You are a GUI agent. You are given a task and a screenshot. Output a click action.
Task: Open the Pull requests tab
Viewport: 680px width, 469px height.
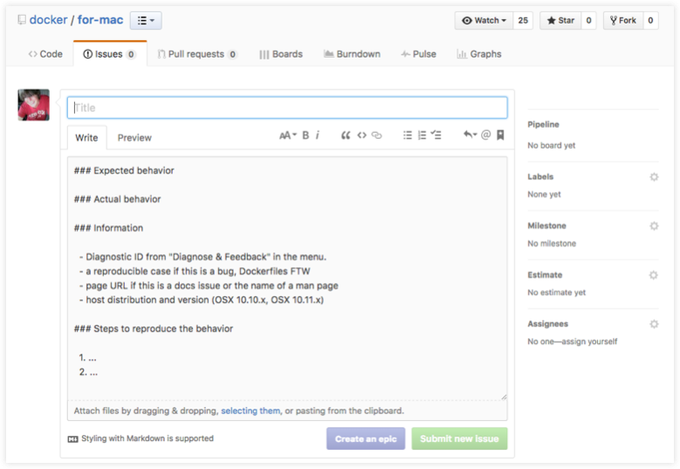196,54
